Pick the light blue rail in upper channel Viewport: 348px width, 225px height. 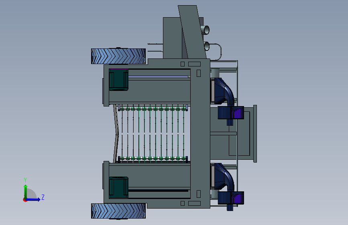point(158,77)
